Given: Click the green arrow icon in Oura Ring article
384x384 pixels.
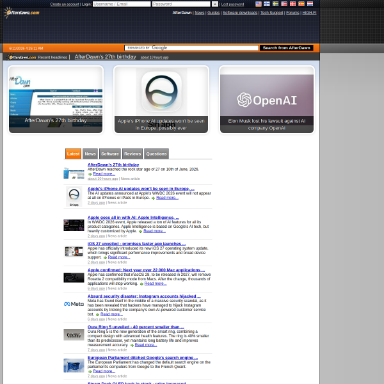Looking at the screenshot, I should click(132, 346).
